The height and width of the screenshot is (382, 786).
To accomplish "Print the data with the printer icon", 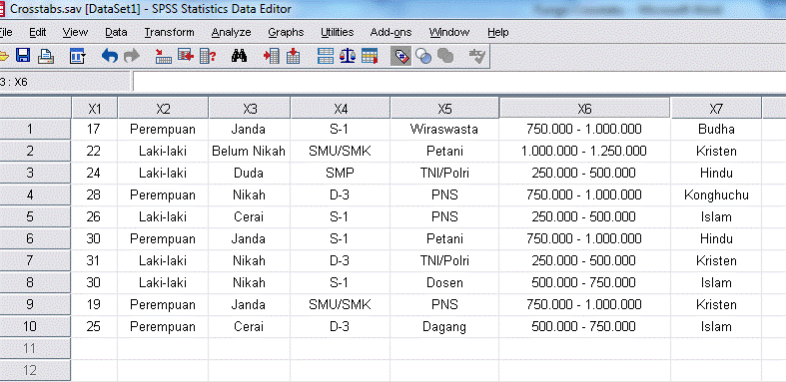I will point(46,56).
